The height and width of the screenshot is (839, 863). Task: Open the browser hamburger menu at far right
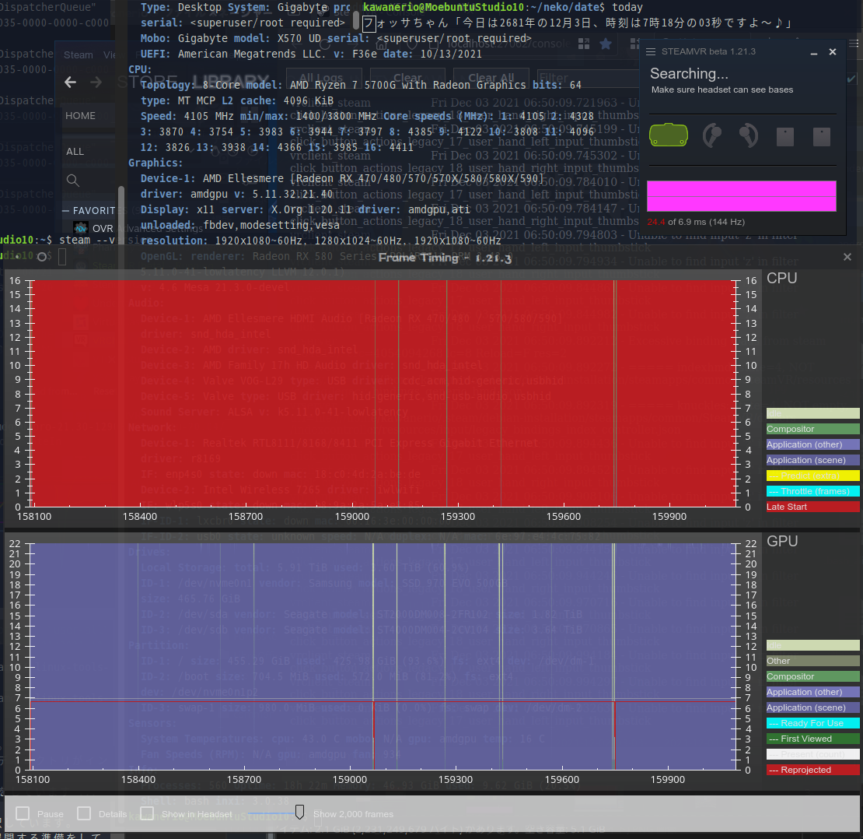tap(854, 44)
